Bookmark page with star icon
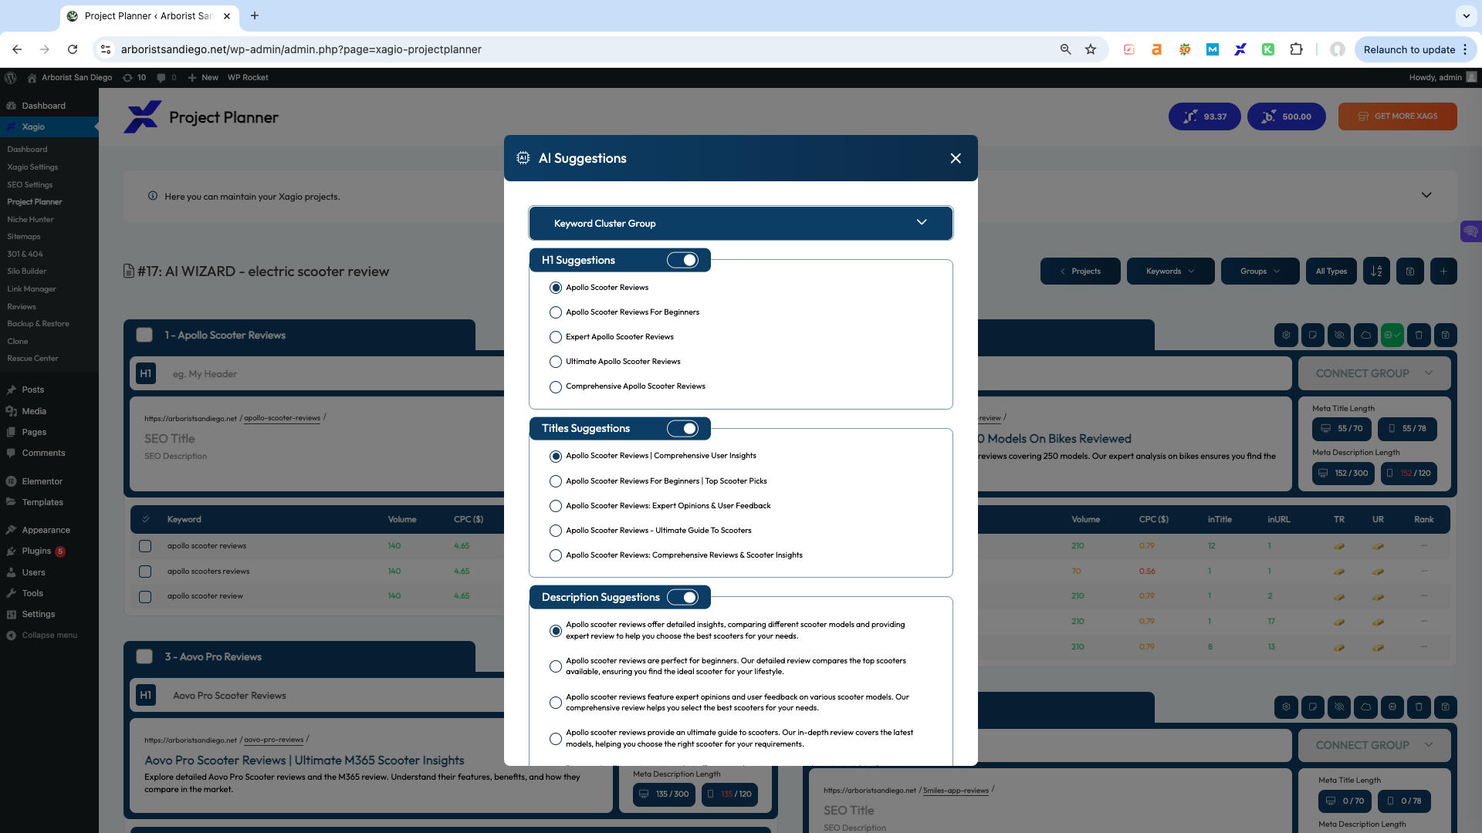Image resolution: width=1482 pixels, height=833 pixels. pos(1091,49)
